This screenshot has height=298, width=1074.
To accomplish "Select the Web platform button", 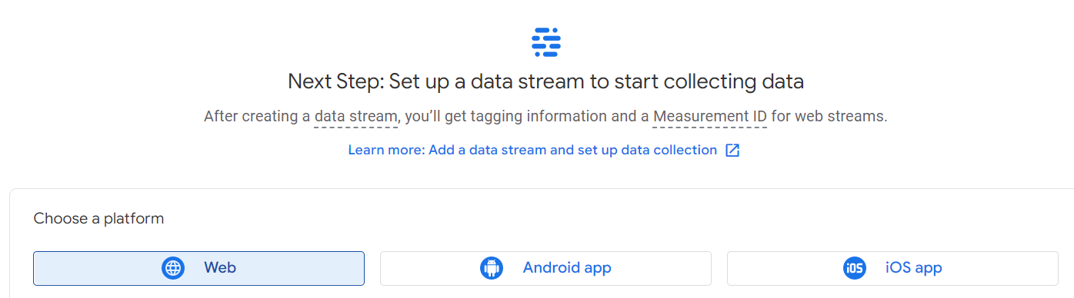I will (198, 268).
